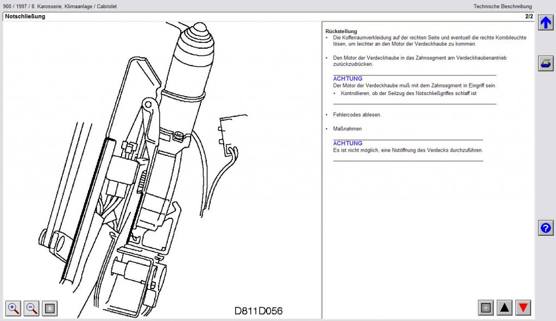Zoom in on the diagram with magnifier plus

[13, 308]
